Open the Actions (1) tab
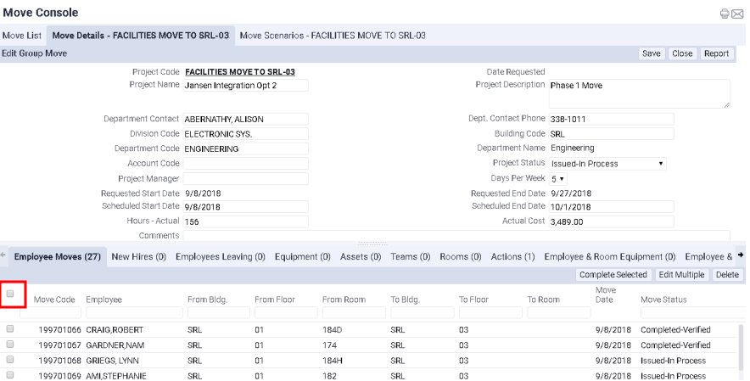This screenshot has width=750, height=381. click(512, 256)
